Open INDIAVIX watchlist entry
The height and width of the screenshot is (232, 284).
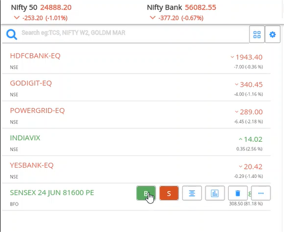click(136, 142)
